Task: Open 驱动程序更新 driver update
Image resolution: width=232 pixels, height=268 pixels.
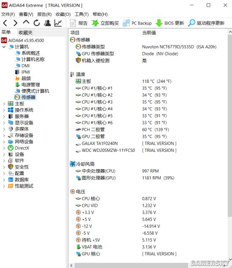Action: [206, 23]
